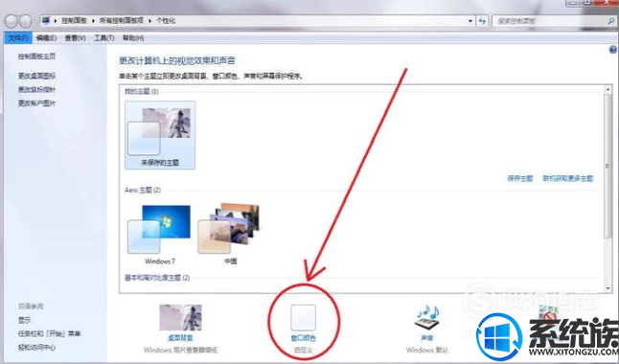The width and height of the screenshot is (619, 364).
Task: Open the 桌面背景 link
Action: tap(180, 338)
